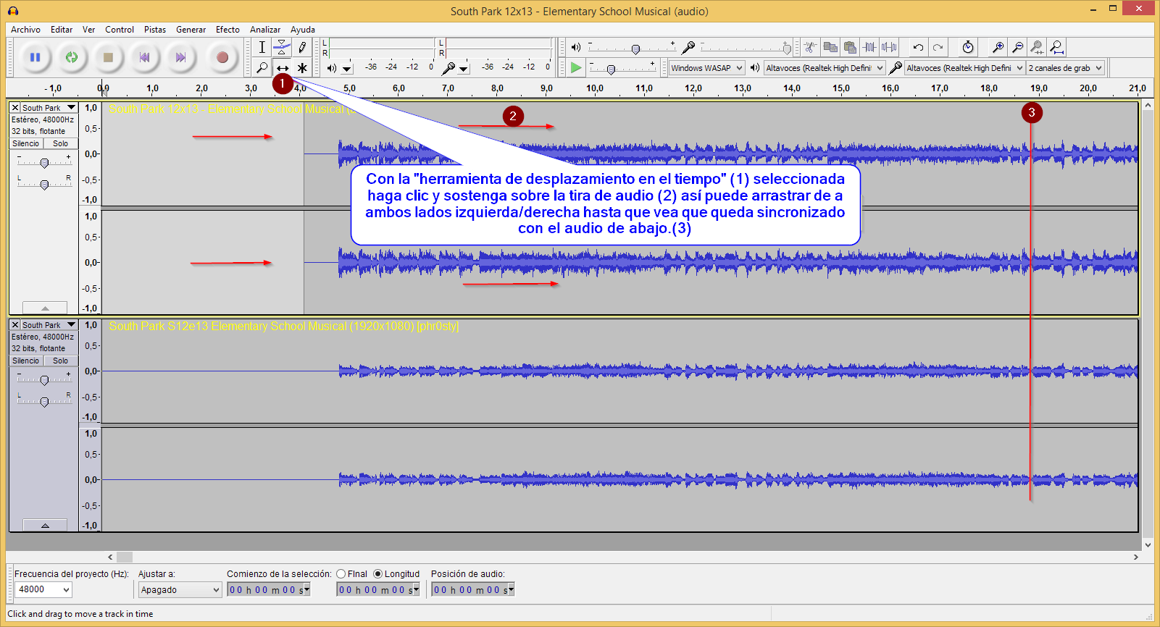Undo the last action
The image size is (1160, 627).
(918, 47)
